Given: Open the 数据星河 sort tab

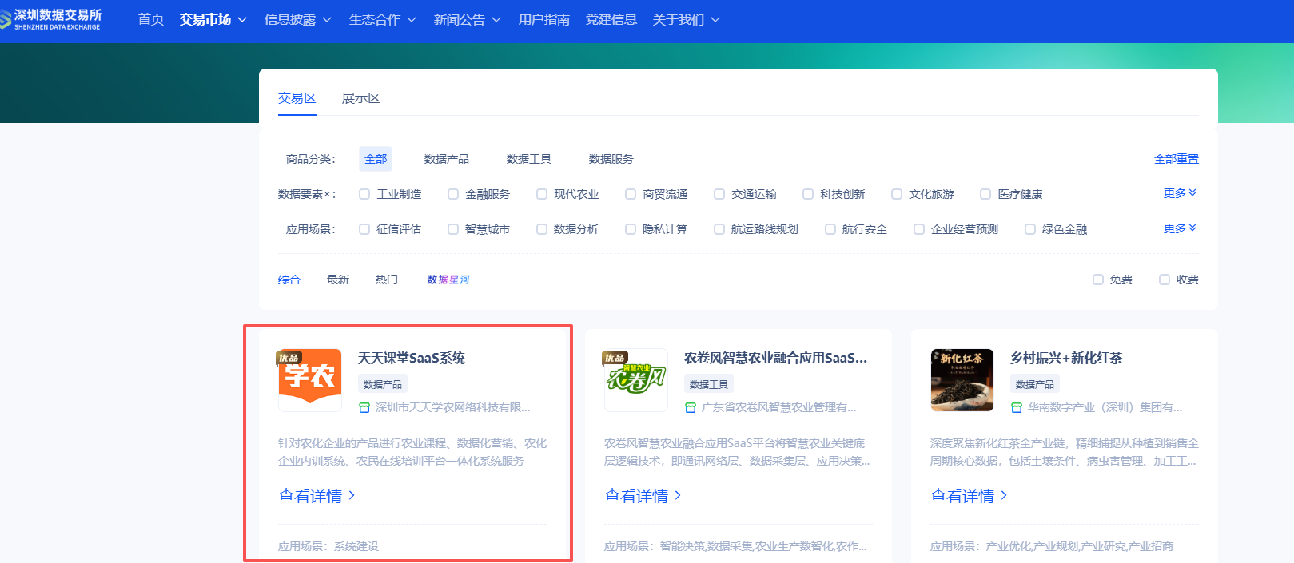Looking at the screenshot, I should [x=448, y=280].
